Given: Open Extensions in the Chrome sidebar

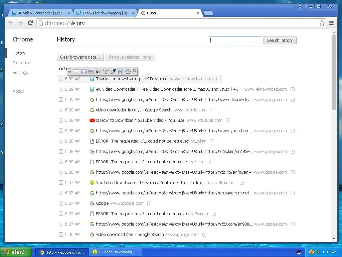Looking at the screenshot, I should click(22, 63).
